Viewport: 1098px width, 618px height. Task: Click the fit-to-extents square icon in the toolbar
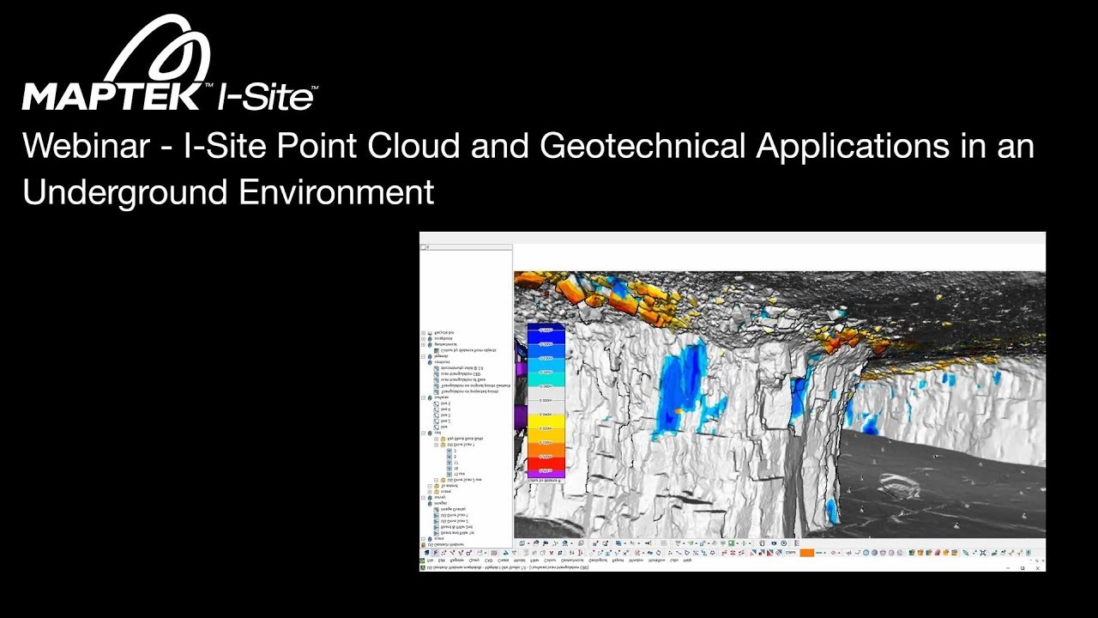click(982, 553)
